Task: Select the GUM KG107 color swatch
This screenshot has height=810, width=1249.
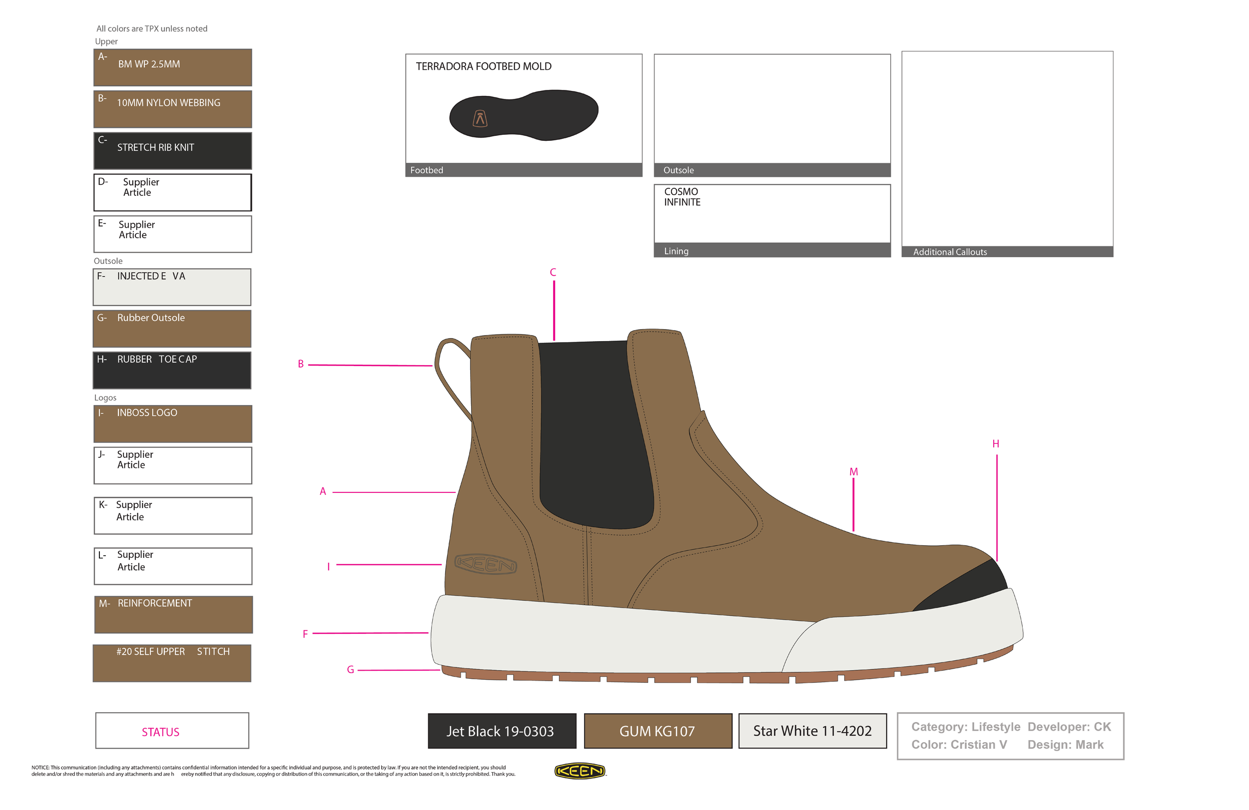Action: pos(657,731)
